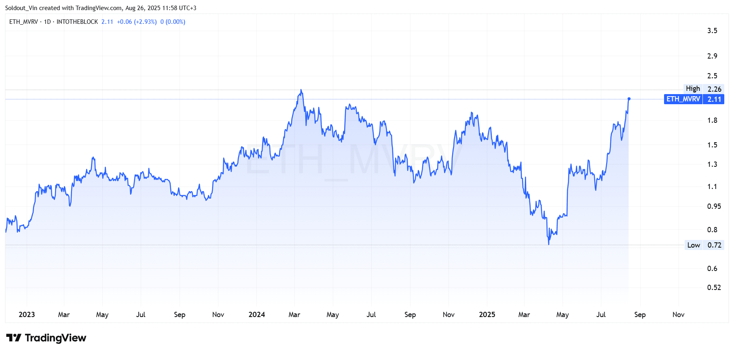Click the High label tag
734x353 pixels.
(x=693, y=88)
